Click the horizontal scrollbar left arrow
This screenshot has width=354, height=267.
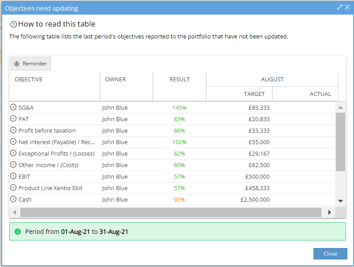(15, 213)
